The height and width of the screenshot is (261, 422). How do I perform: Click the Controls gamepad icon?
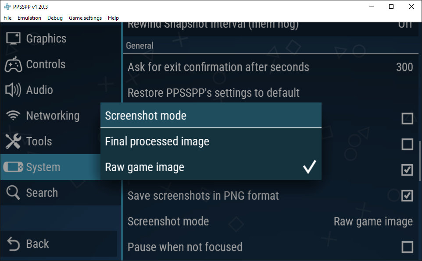pyautogui.click(x=13, y=64)
